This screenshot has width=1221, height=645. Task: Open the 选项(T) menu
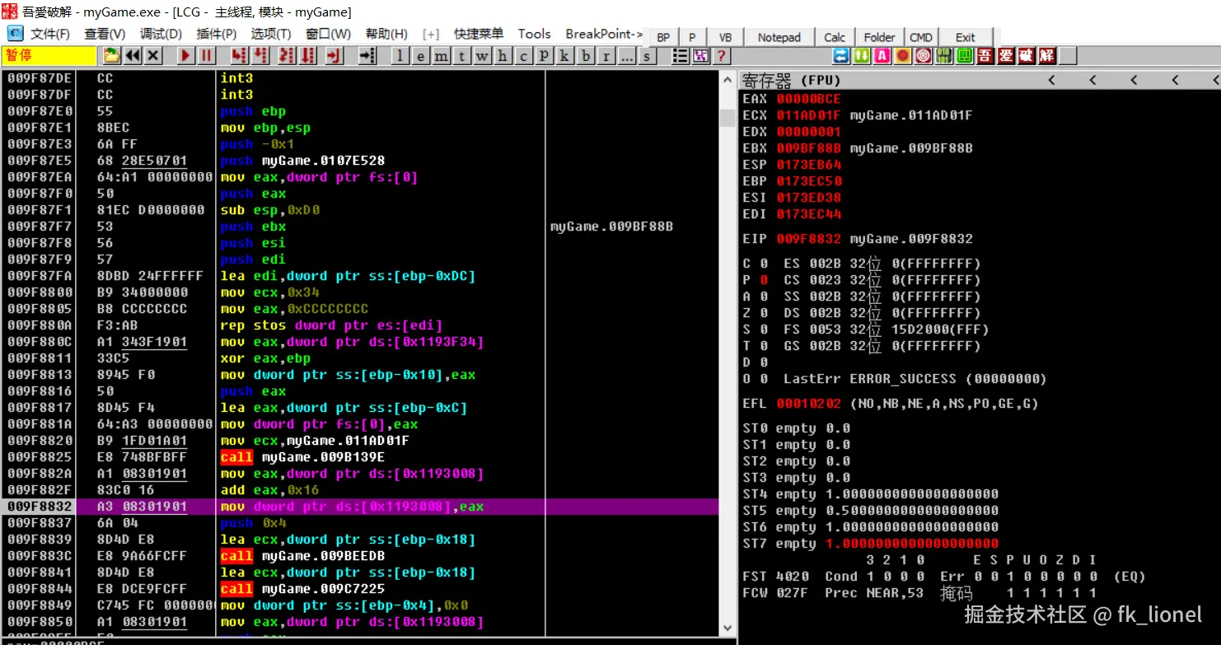point(271,34)
